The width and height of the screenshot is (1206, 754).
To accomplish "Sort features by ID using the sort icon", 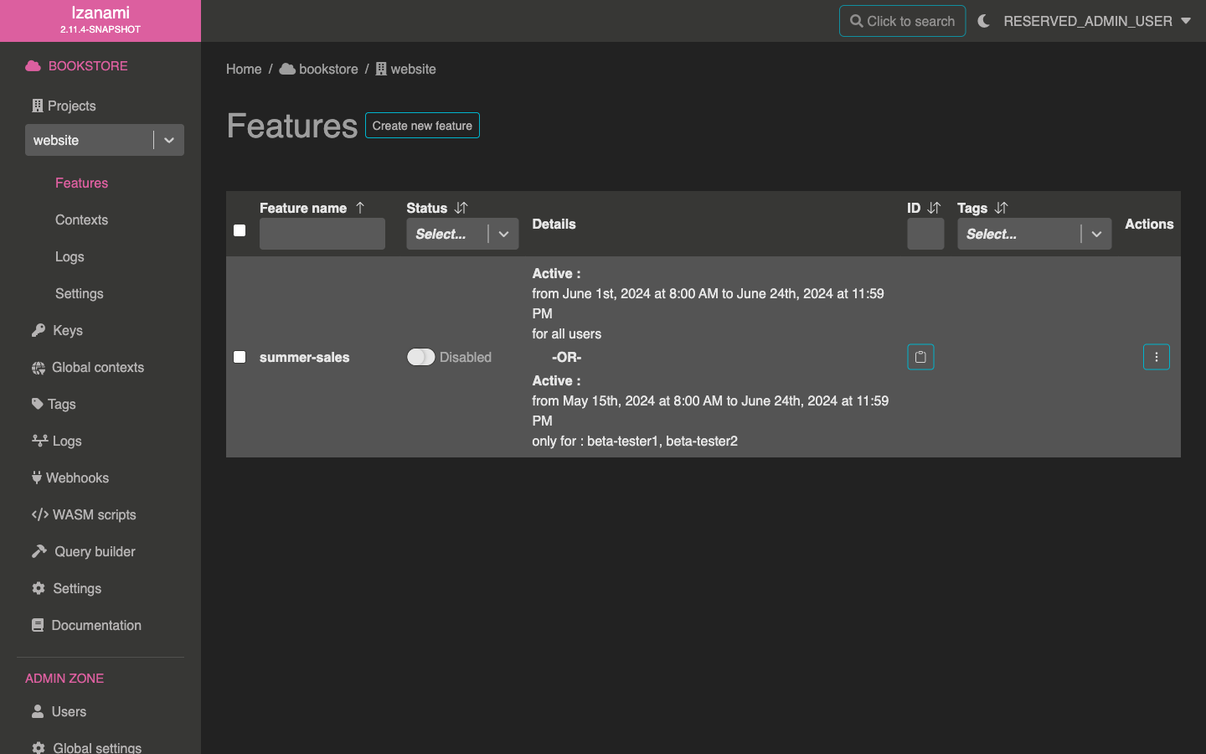I will [934, 208].
